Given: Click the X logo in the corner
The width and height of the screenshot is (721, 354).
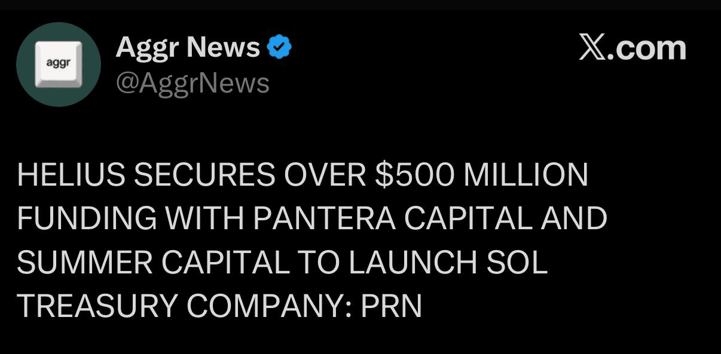Looking at the screenshot, I should [x=592, y=48].
